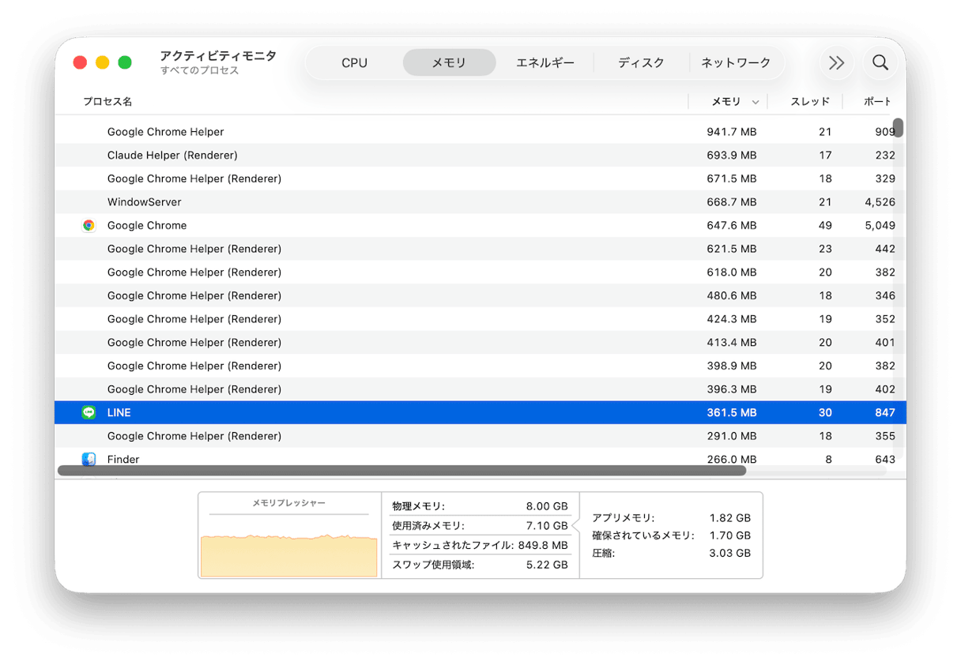The height and width of the screenshot is (665, 961).
Task: Click the Finder app icon
Action: [x=89, y=459]
